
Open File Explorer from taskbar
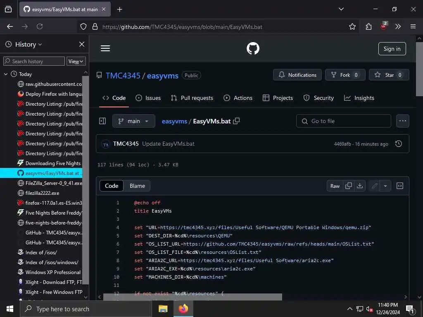(x=163, y=309)
